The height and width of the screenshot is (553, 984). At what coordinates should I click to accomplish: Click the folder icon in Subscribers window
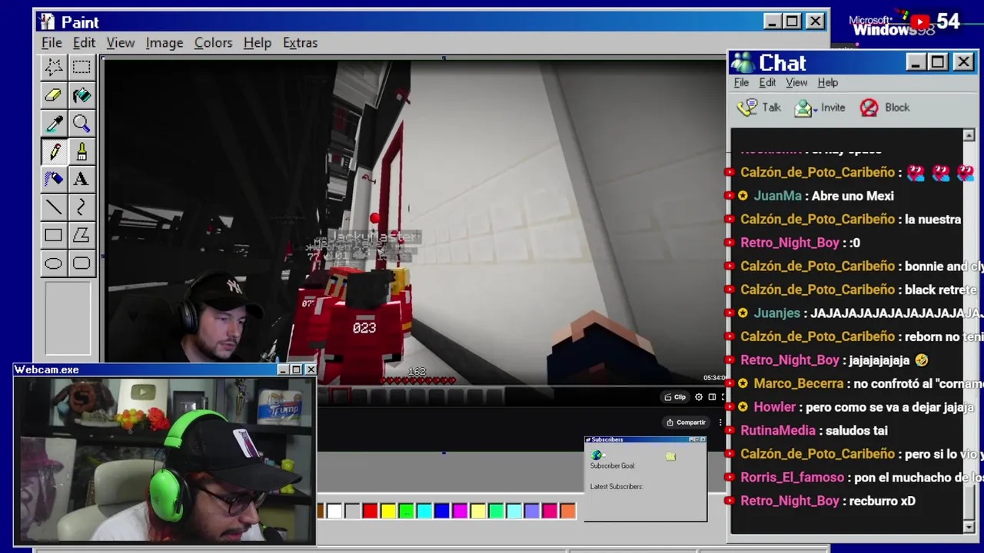[x=670, y=456]
